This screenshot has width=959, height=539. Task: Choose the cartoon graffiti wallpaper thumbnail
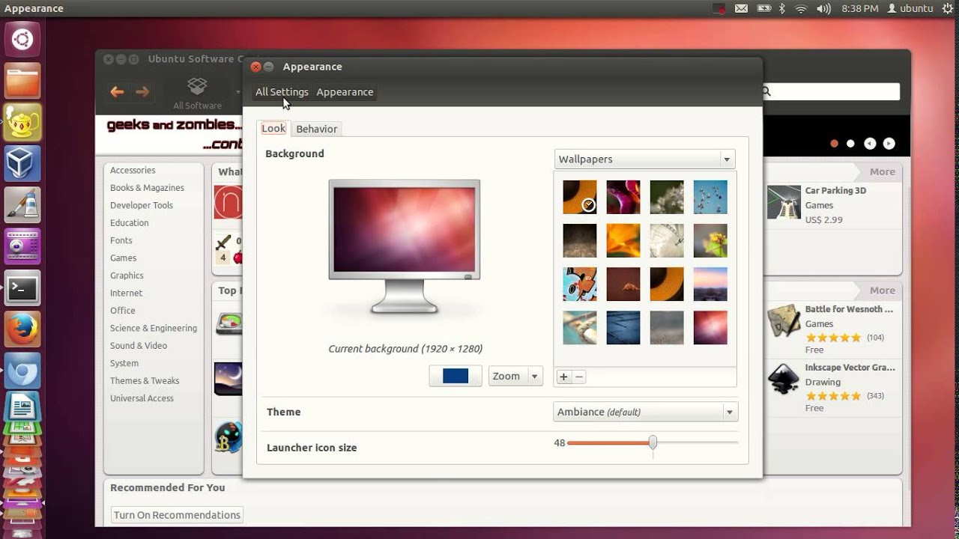(580, 284)
